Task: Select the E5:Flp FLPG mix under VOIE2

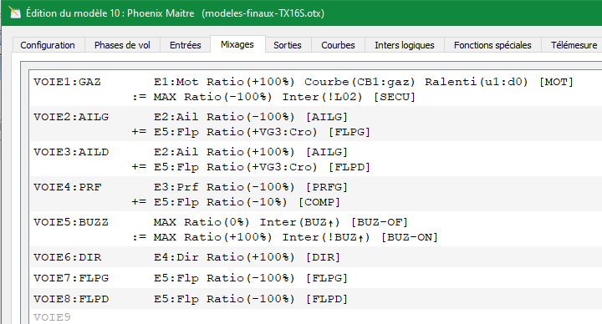Action: pyautogui.click(x=315, y=132)
